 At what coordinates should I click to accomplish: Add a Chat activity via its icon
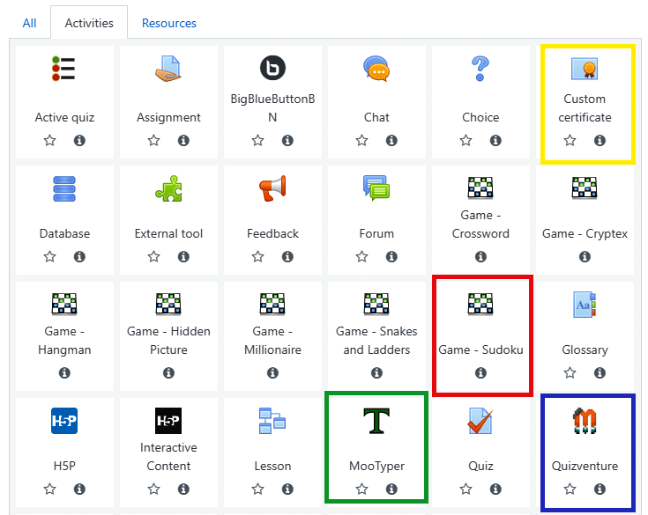point(376,69)
